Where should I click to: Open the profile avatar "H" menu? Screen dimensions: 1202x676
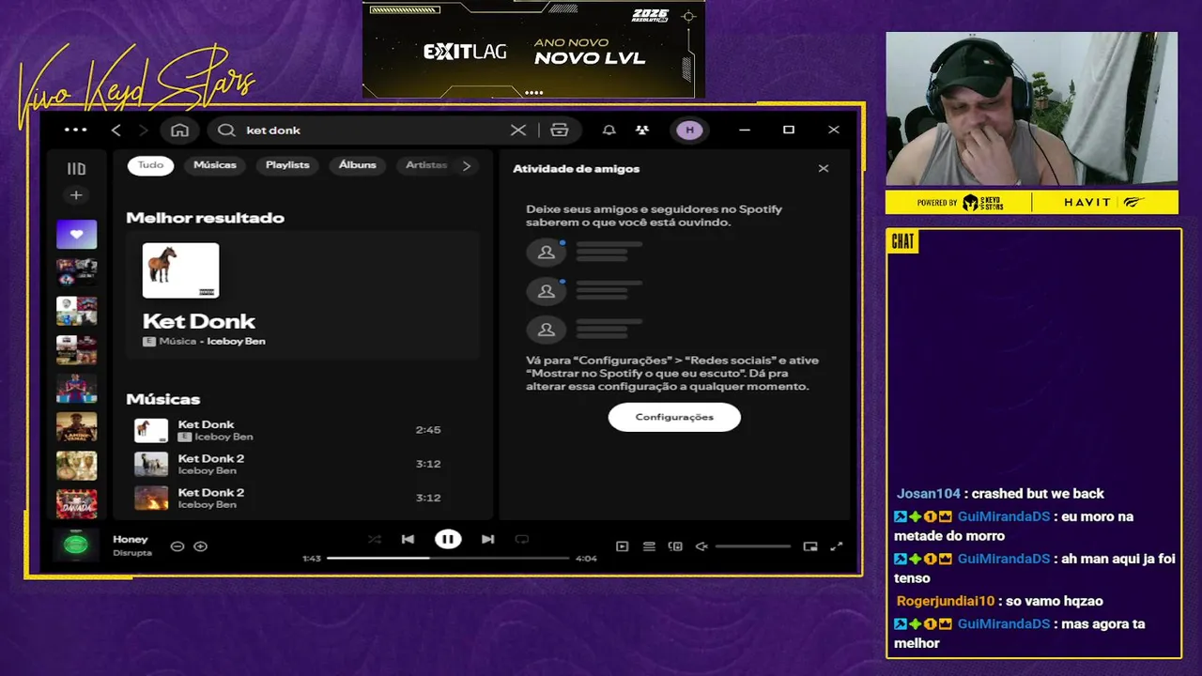point(689,131)
